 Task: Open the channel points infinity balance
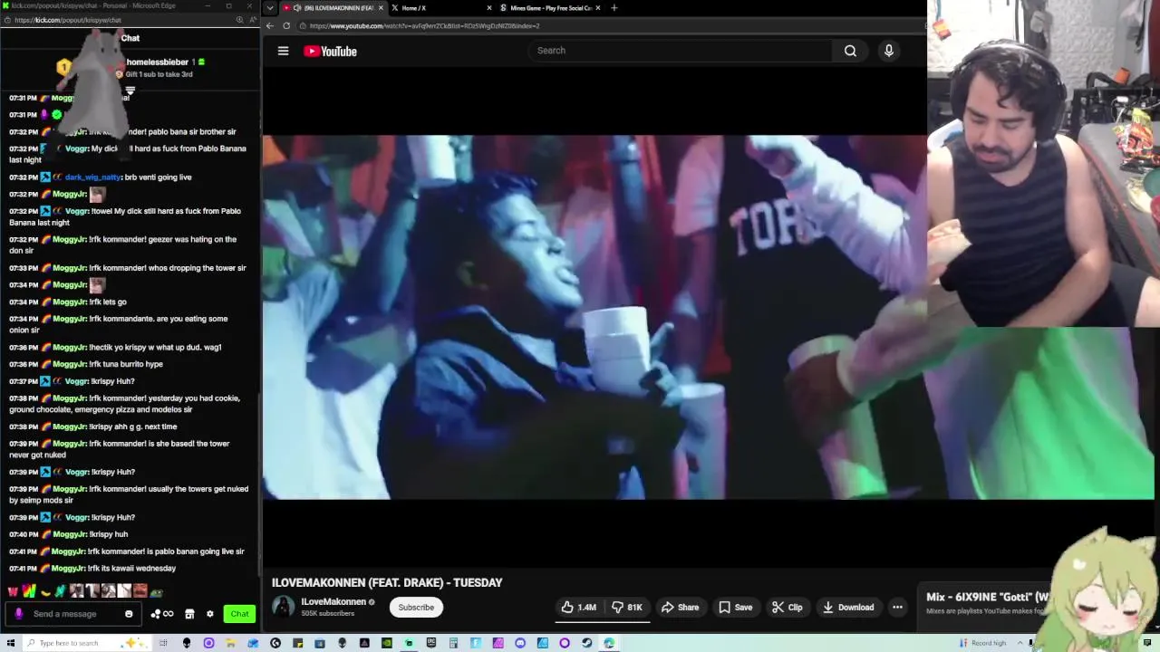tap(162, 614)
